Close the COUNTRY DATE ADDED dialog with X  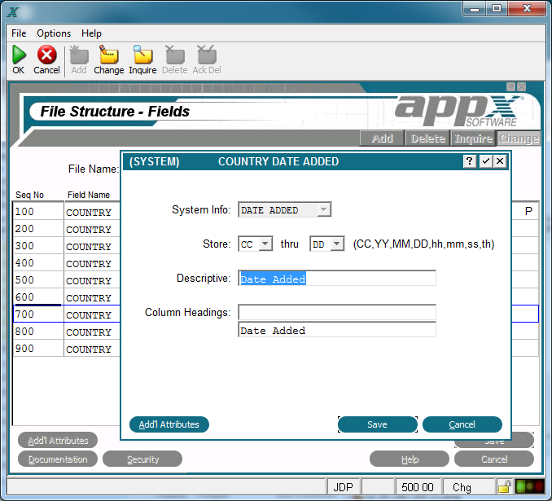coord(500,161)
